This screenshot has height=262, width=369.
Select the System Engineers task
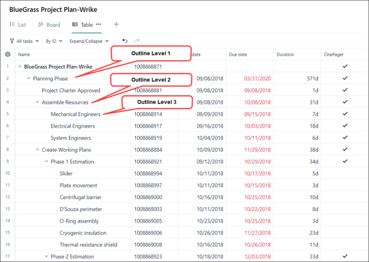click(x=71, y=138)
